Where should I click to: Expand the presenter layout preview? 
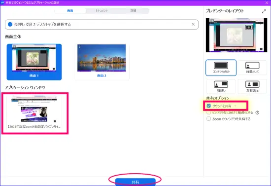tap(264, 11)
